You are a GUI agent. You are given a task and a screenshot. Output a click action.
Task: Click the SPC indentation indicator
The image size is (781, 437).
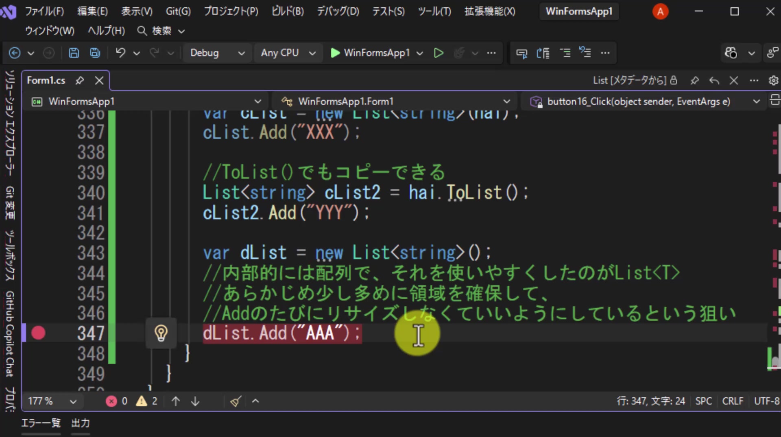703,401
